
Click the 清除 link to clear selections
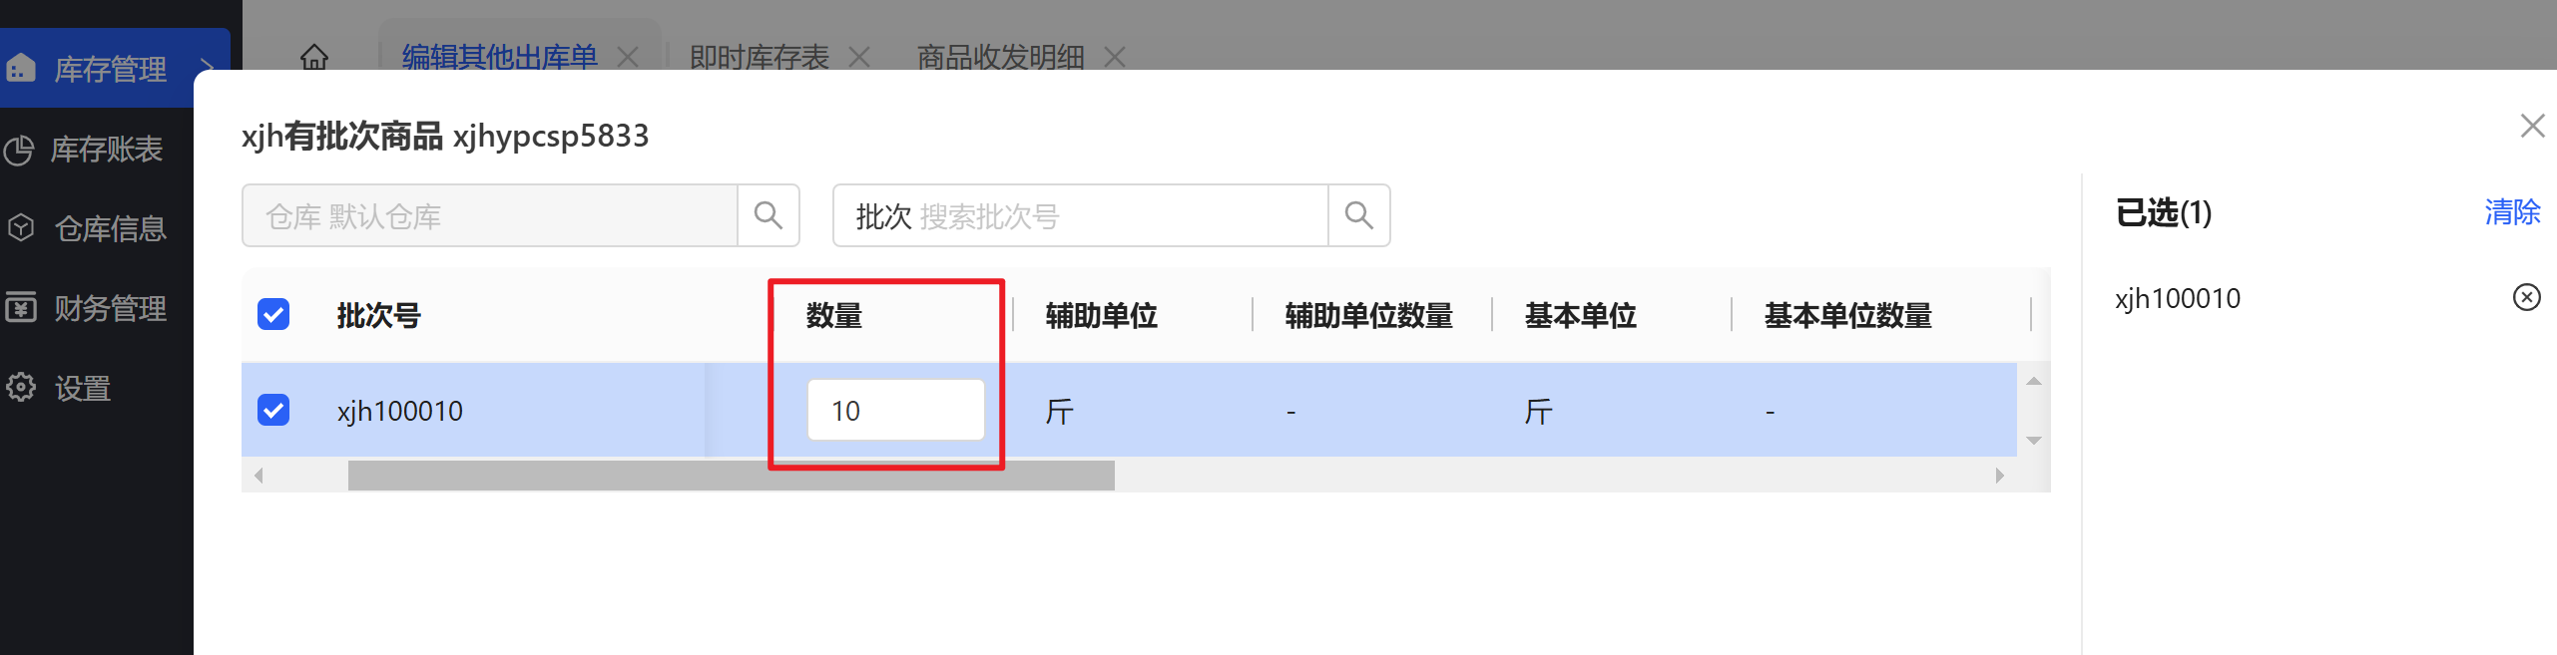coord(2512,212)
